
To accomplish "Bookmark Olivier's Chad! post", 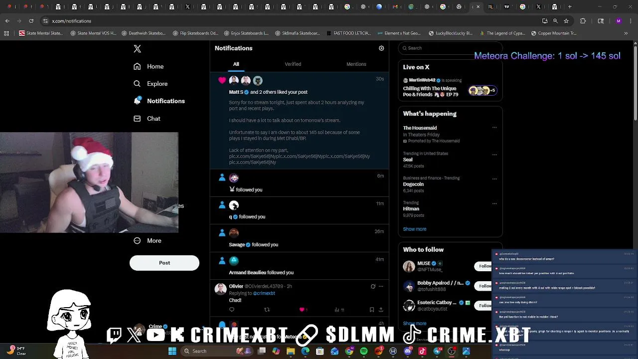I will click(372, 310).
